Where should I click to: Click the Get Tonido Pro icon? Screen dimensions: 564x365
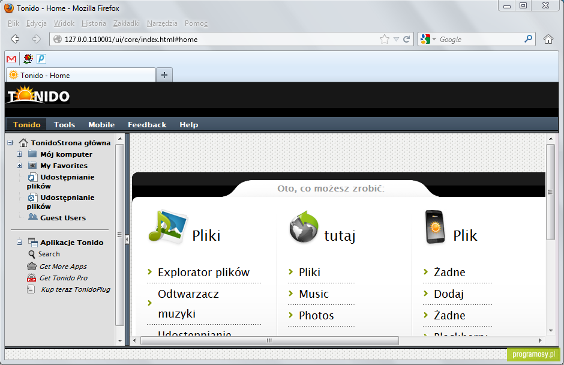[32, 278]
